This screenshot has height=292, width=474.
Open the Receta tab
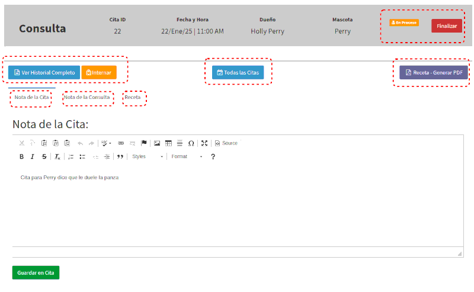[x=133, y=97]
